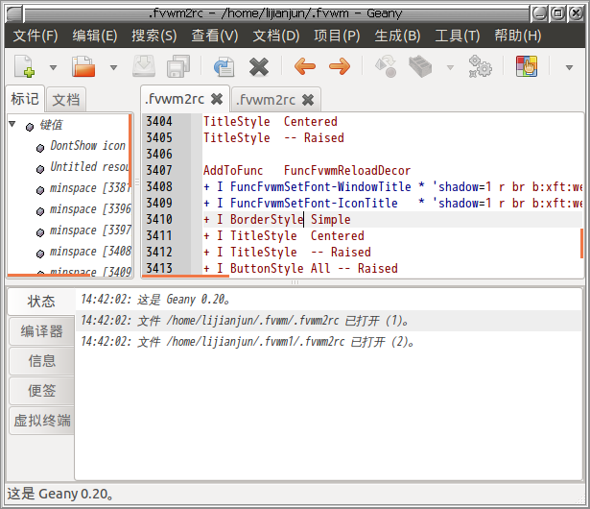Switch to the 虚拟终端 message tab
590x509 pixels.
tap(41, 421)
